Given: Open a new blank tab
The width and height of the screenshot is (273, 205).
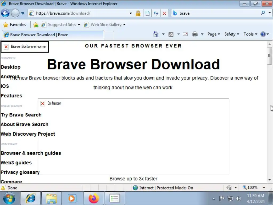Looking at the screenshot, I should pos(109,35).
